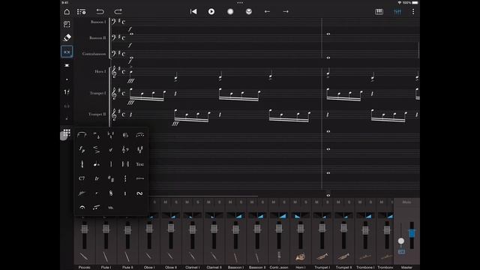Mute the Horn I channel
The width and height of the screenshot is (480, 270).
[295, 202]
